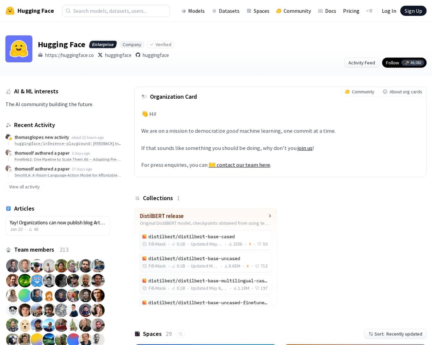Click the Team members count 213
This screenshot has height=345, width=432.
64,250
